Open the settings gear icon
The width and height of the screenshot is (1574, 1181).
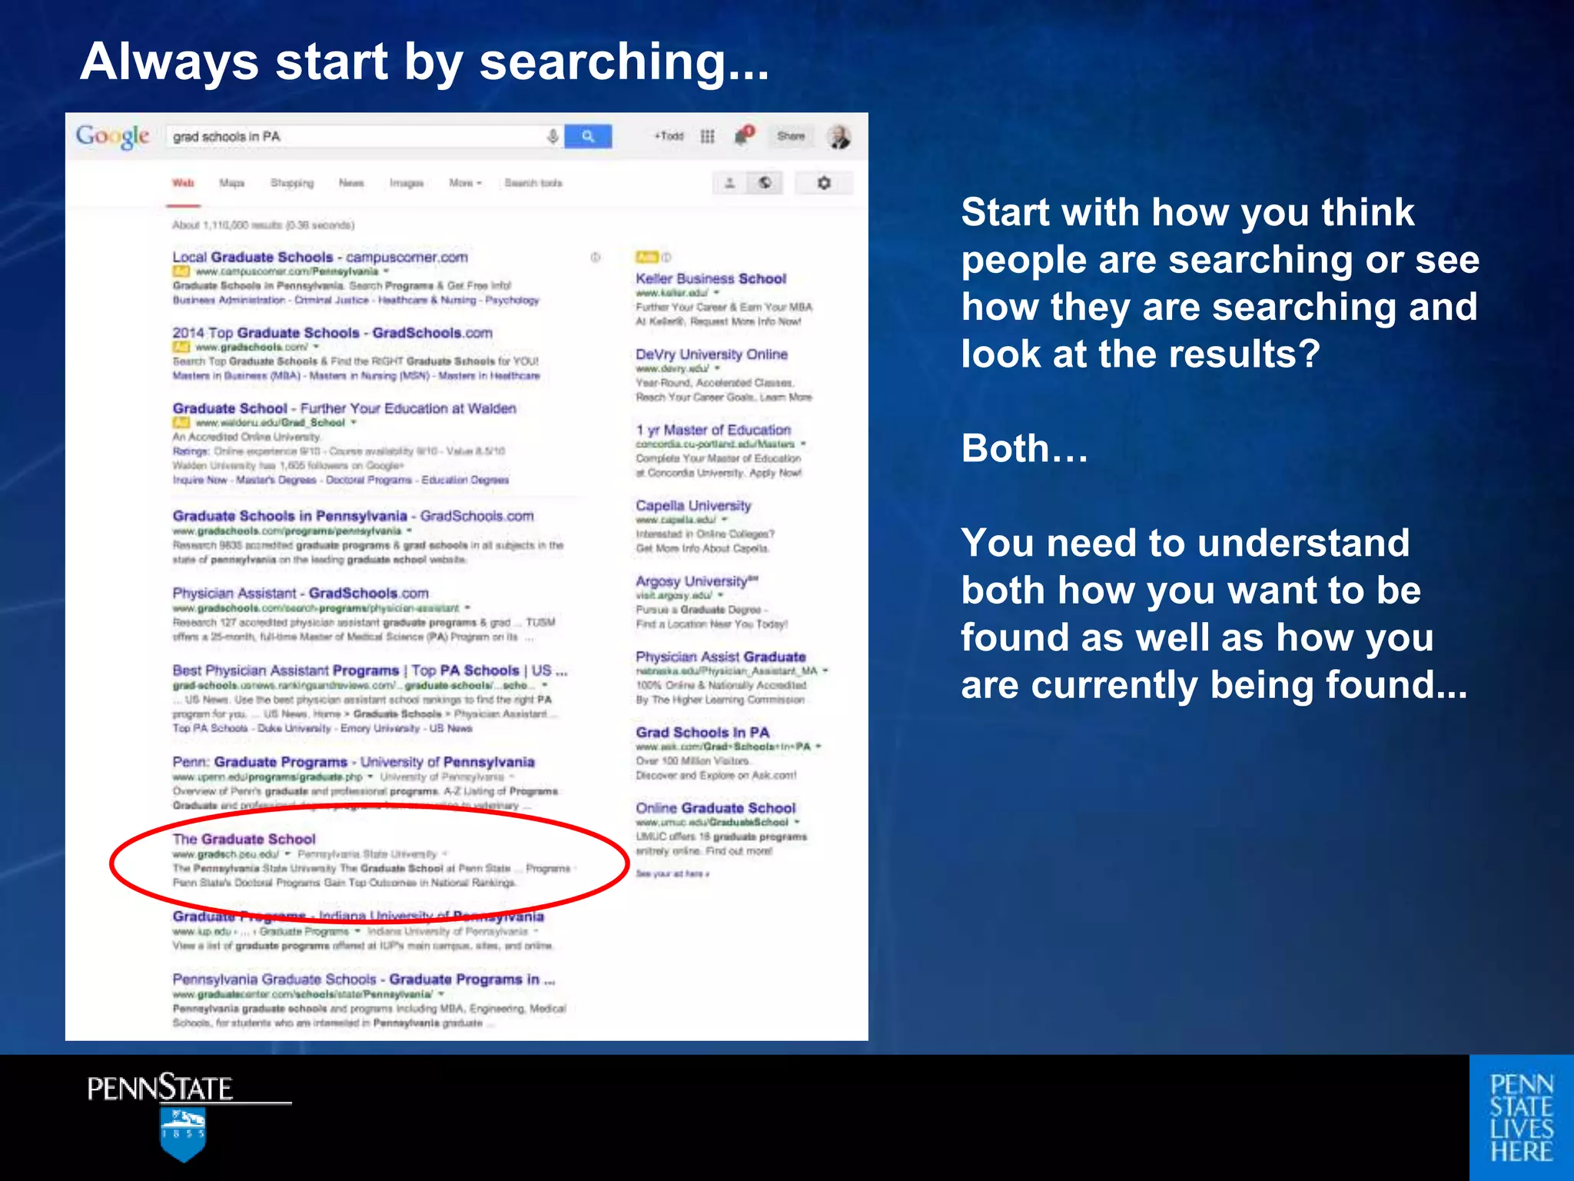pos(824,183)
